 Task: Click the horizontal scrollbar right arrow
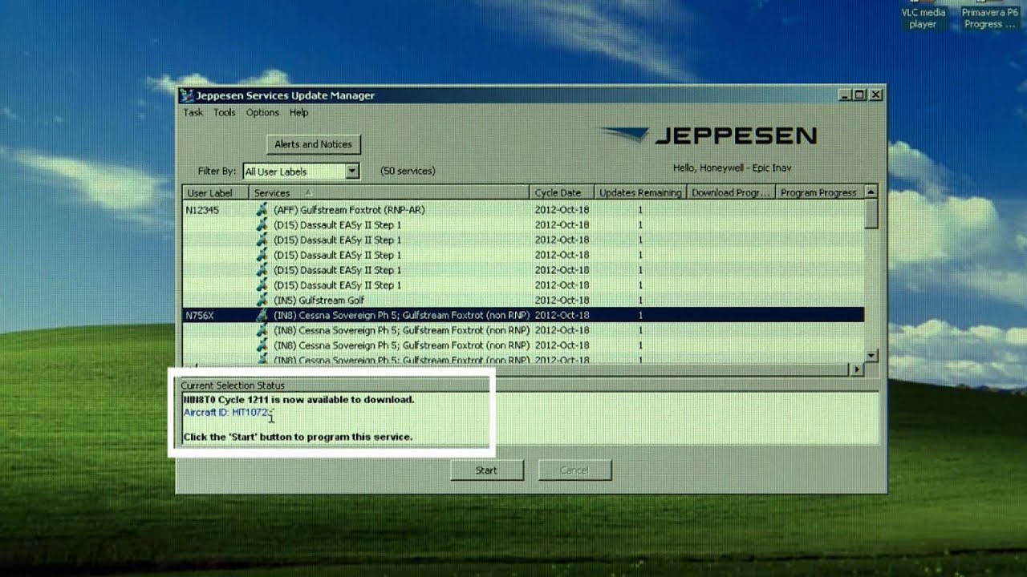click(x=857, y=369)
